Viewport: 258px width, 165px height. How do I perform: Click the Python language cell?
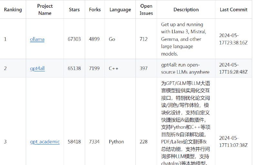(x=116, y=142)
